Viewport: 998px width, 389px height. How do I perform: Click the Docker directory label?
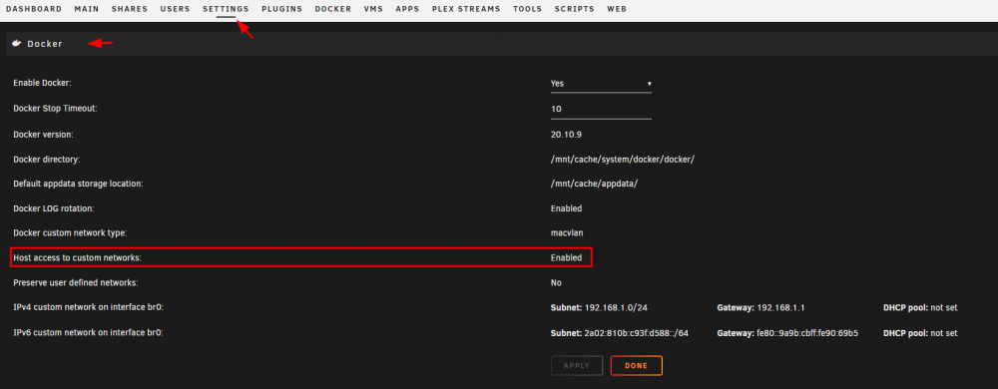pyautogui.click(x=47, y=159)
